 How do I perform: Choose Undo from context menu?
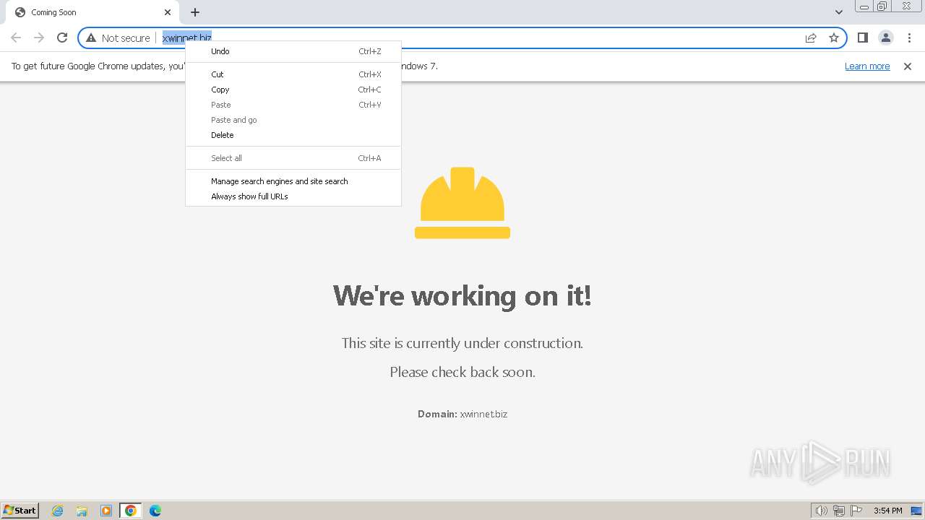click(293, 51)
